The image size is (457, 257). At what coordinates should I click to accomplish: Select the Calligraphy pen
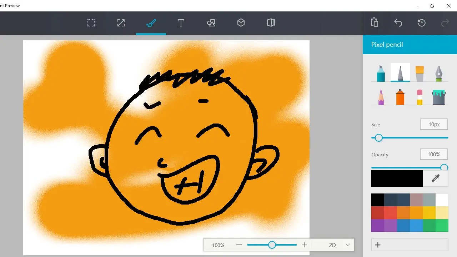click(438, 72)
